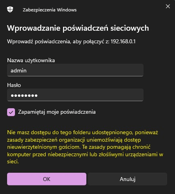Place cursor after the admin text

click(x=27, y=70)
